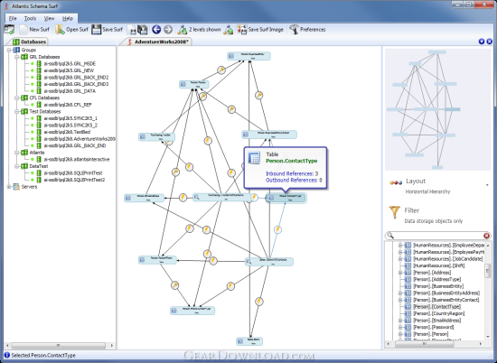The width and height of the screenshot is (497, 363).
Task: Click the table icon in the Person.ContactType tooltip
Action: [254, 157]
